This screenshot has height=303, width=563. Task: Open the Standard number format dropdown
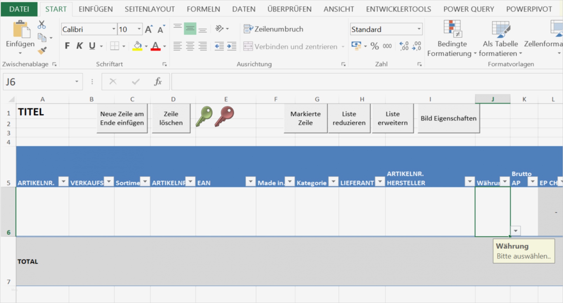click(419, 29)
